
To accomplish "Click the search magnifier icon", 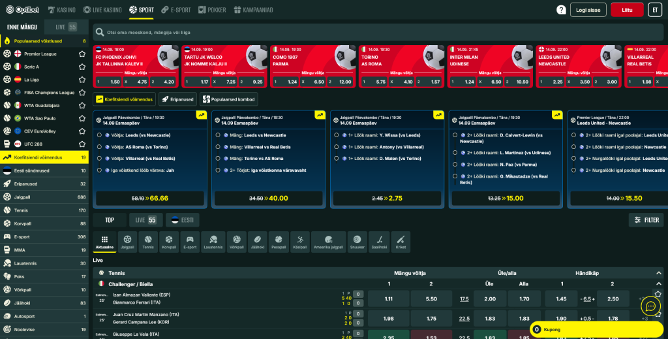I will [100, 32].
